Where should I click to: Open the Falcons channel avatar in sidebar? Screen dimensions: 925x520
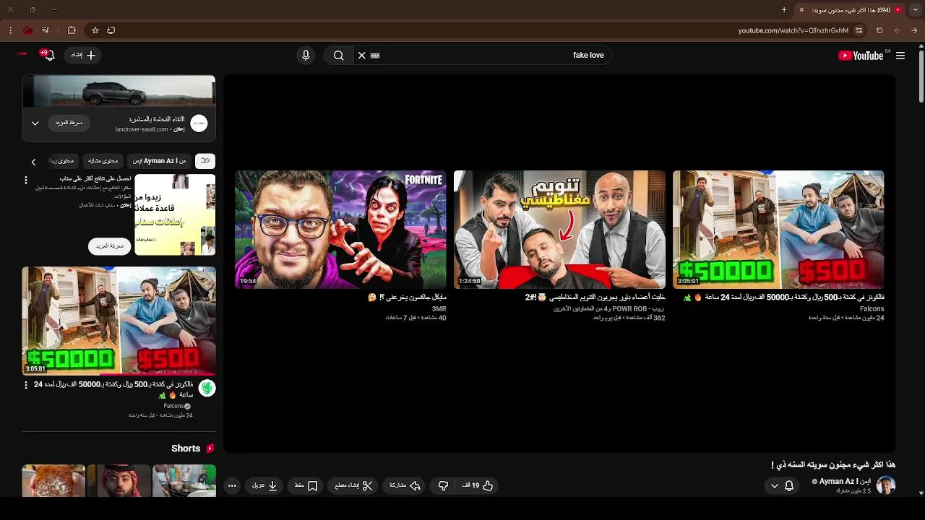(x=207, y=389)
